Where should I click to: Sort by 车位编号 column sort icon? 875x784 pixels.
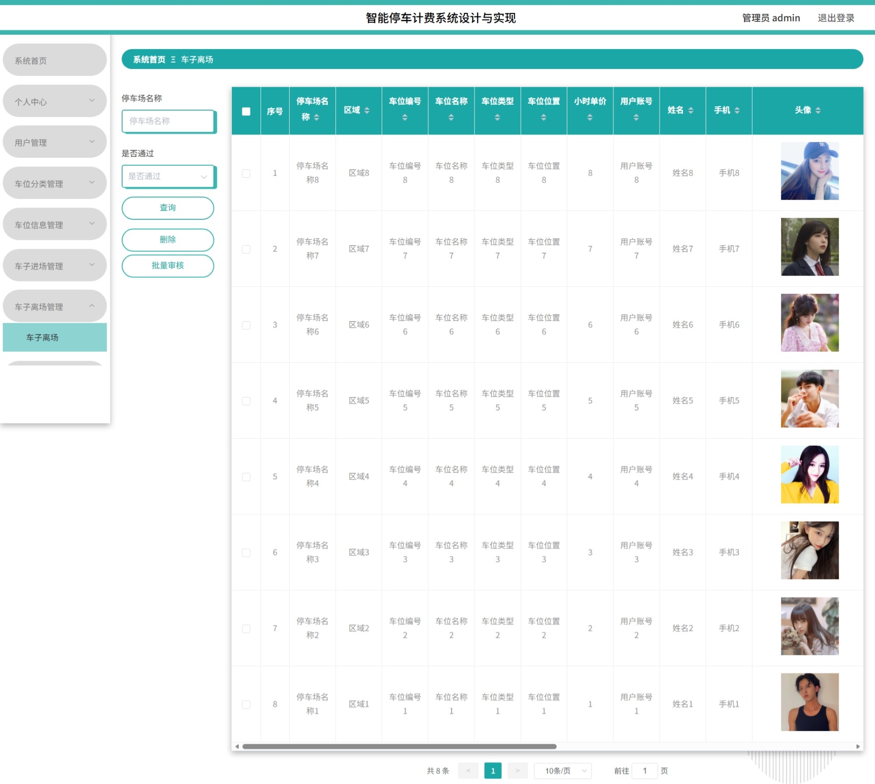(x=404, y=118)
